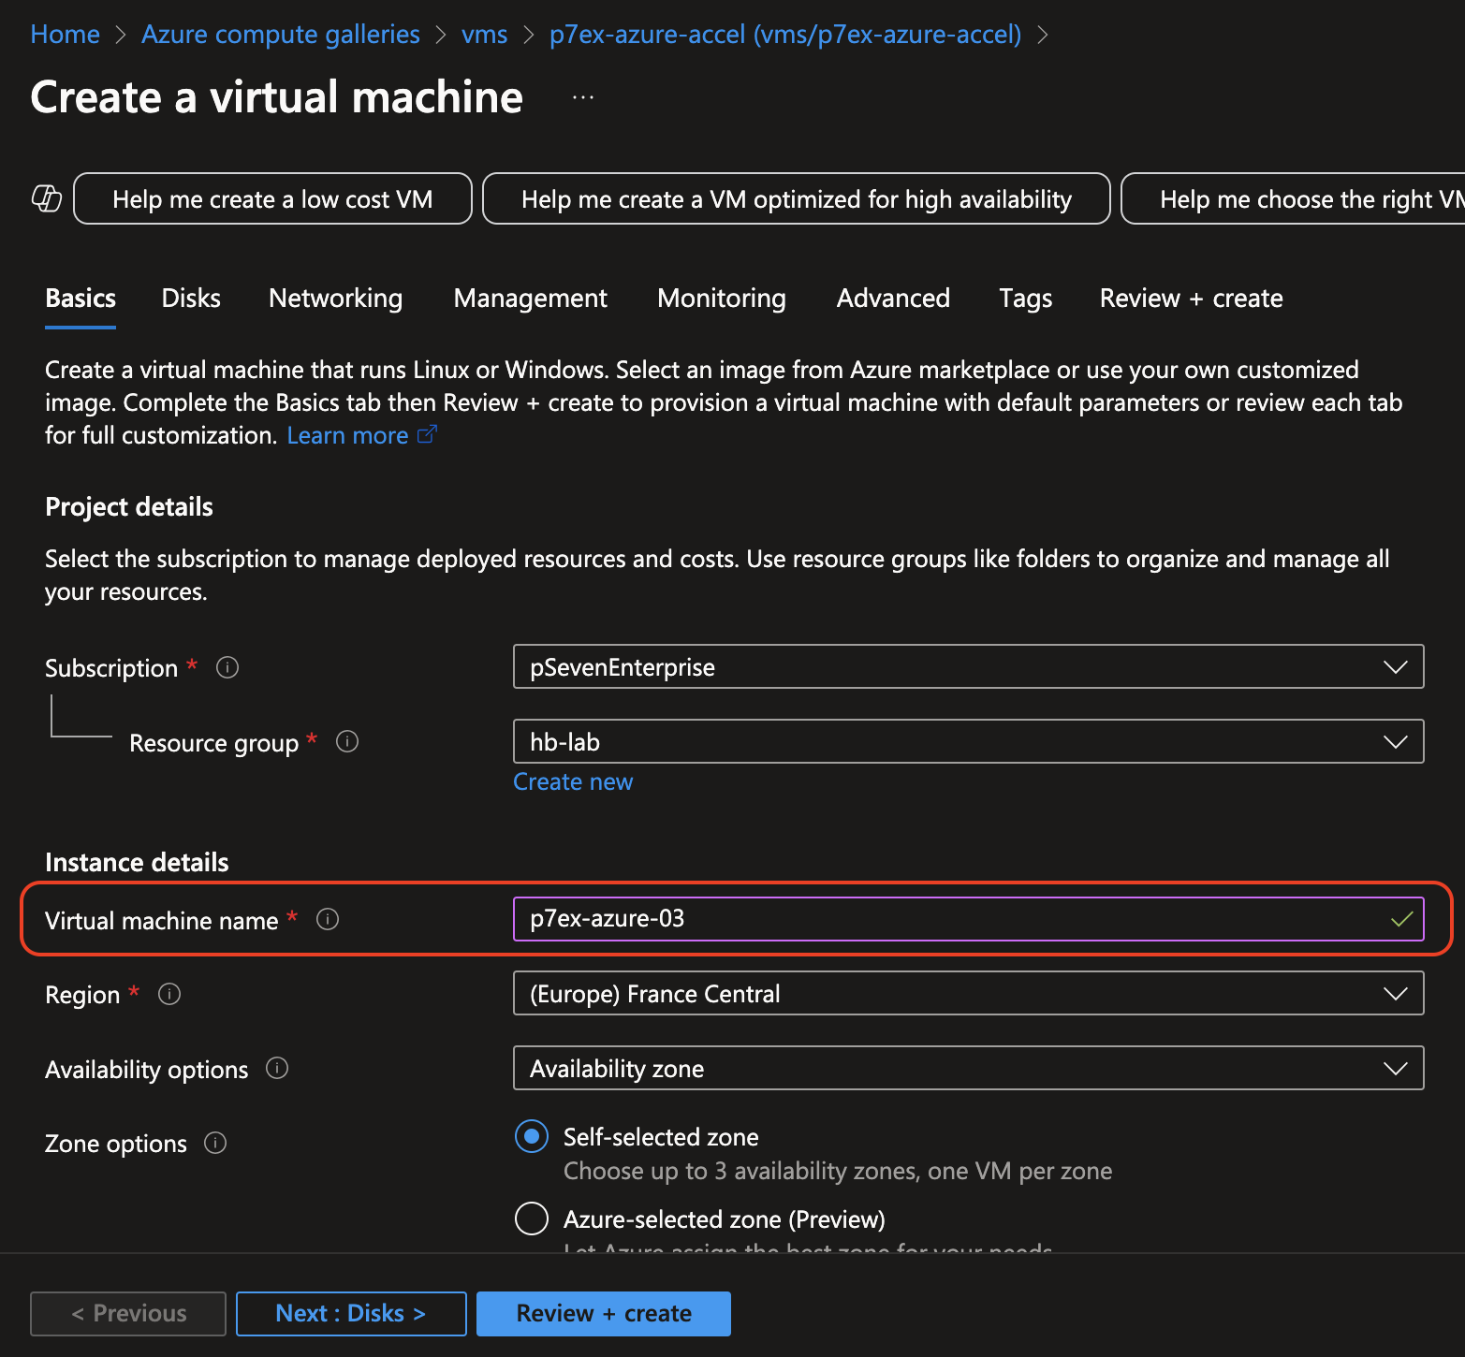Expand the Availability options dropdown
Image resolution: width=1465 pixels, height=1357 pixels.
[968, 1068]
